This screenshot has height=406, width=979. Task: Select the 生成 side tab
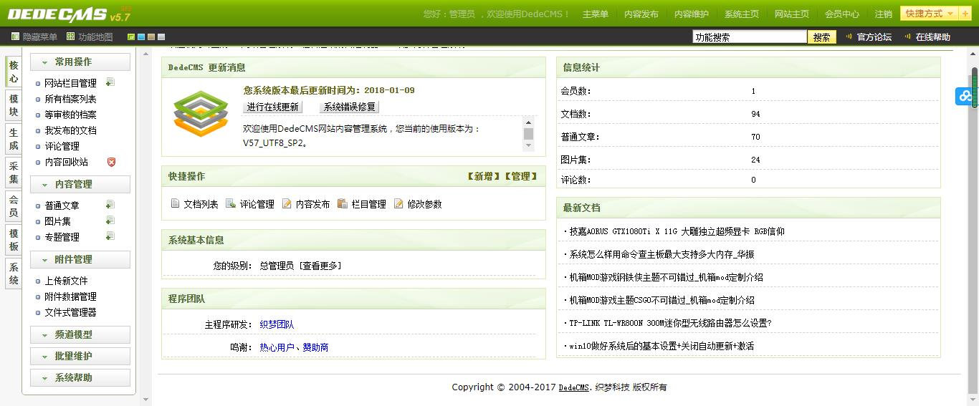14,139
